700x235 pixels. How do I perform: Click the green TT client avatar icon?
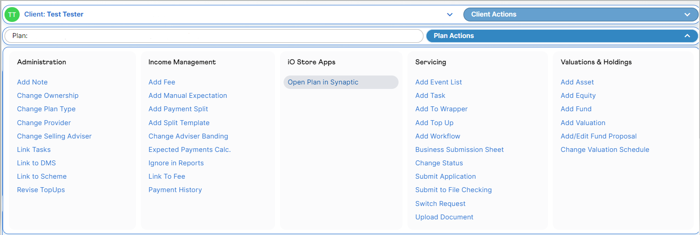pos(12,15)
